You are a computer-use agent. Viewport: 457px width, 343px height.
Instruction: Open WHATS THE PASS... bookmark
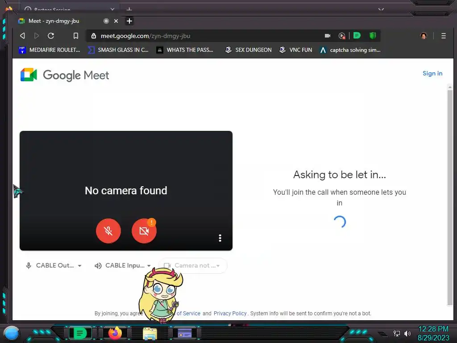pos(185,50)
